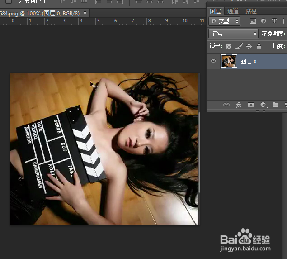Switch to the 图层 (Layers) tab
The height and width of the screenshot is (259, 287).
point(215,11)
